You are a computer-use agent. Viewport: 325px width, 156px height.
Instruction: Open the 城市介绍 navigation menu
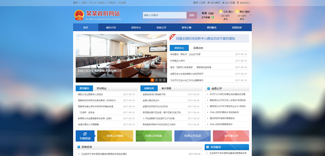tap(111, 28)
